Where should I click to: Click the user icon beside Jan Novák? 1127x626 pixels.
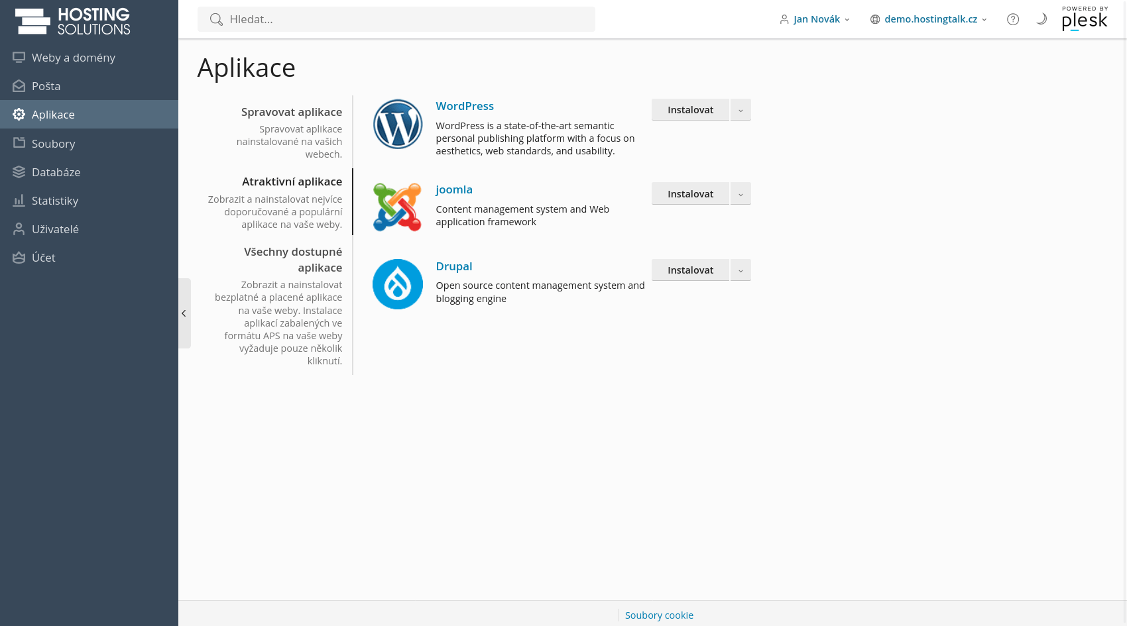[784, 19]
